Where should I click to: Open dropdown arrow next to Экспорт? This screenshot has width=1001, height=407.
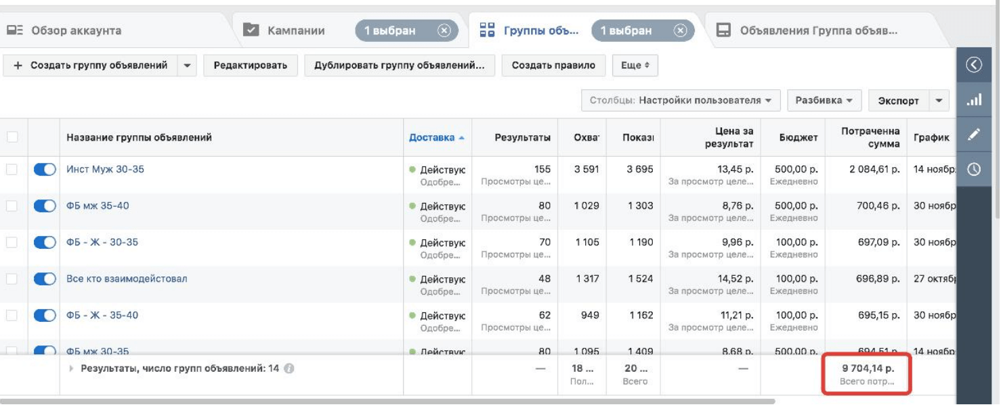[x=939, y=101]
